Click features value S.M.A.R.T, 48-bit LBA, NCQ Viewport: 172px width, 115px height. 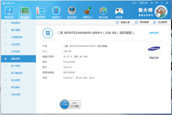point(79,78)
